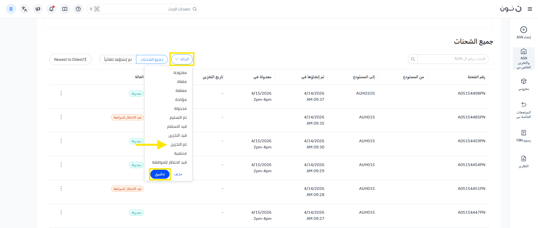
Task: Click the 'حذف' clear link
Action: pyautogui.click(x=178, y=174)
